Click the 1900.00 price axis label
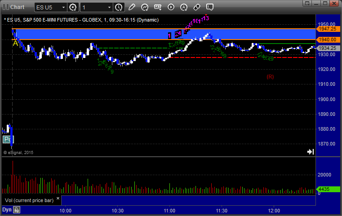The height and width of the screenshot is (216, 342). pyautogui.click(x=327, y=99)
